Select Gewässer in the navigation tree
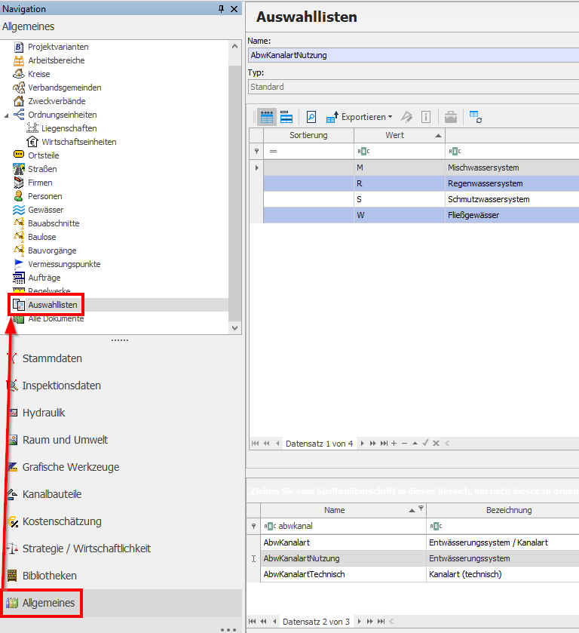Viewport: 579px width, 633px height. coord(45,210)
